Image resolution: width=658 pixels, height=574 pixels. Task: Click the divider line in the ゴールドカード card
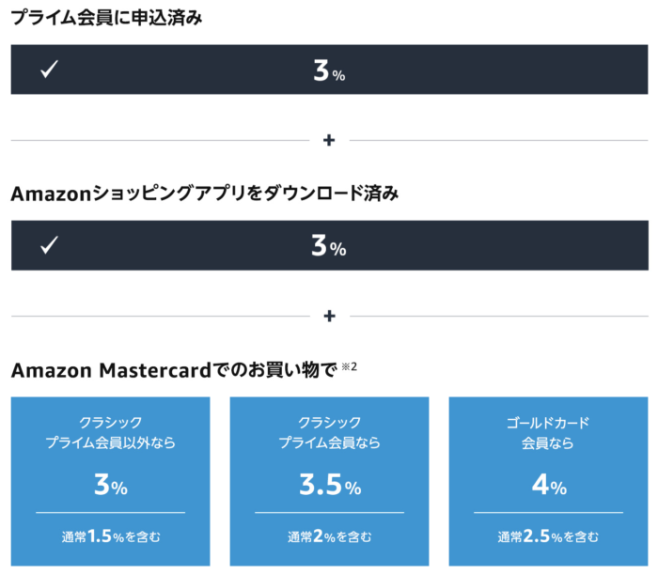(x=548, y=513)
